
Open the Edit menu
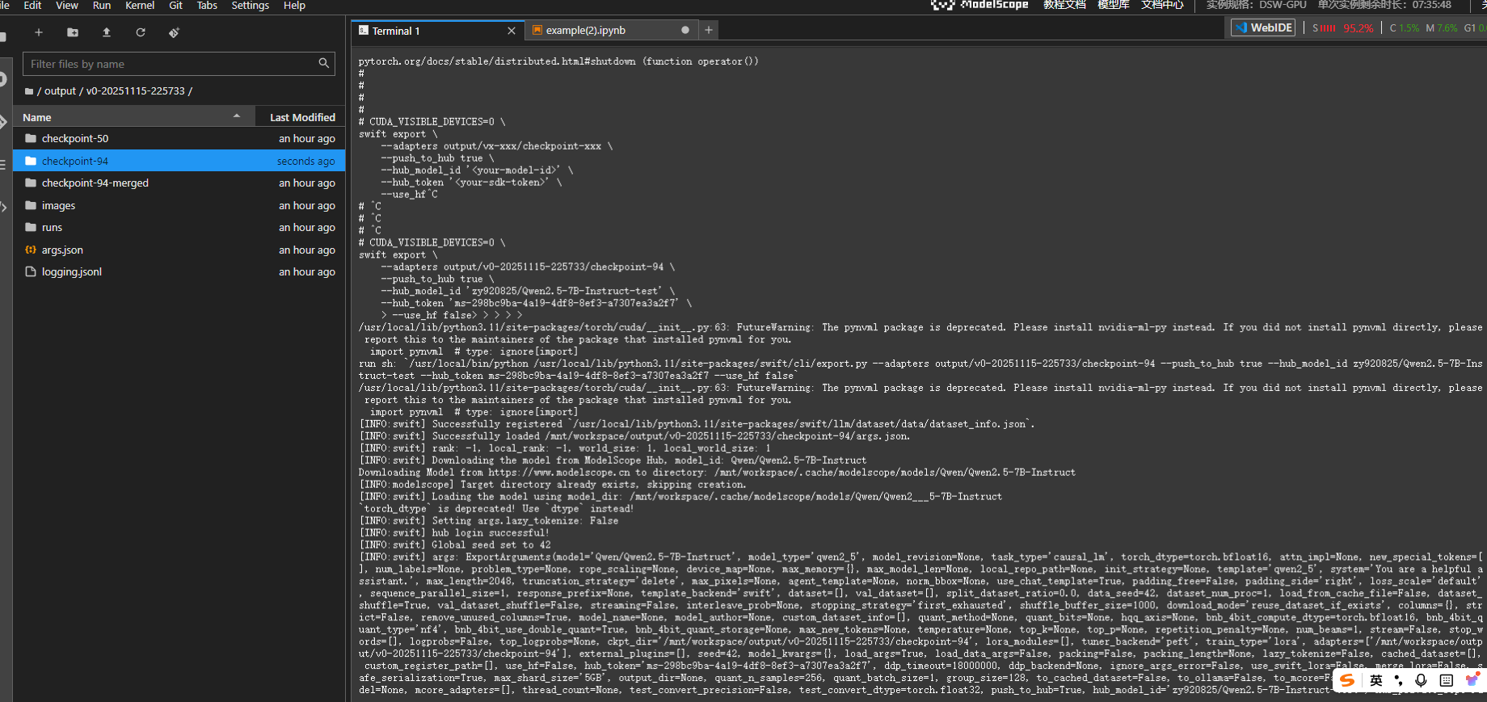click(x=32, y=5)
